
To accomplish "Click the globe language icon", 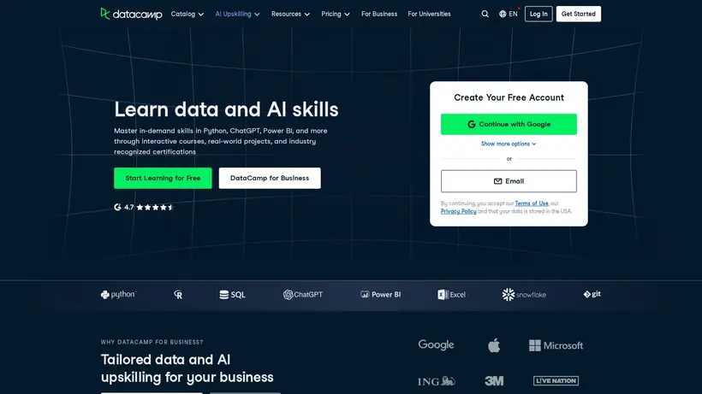I will [x=503, y=14].
